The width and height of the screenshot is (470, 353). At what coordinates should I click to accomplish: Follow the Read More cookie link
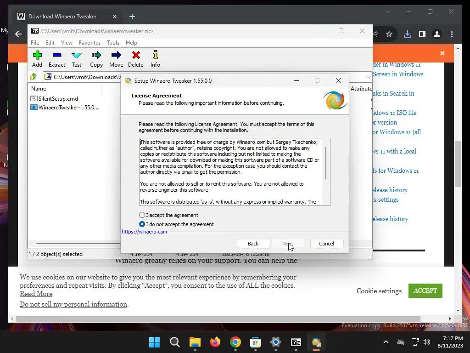pyautogui.click(x=36, y=294)
